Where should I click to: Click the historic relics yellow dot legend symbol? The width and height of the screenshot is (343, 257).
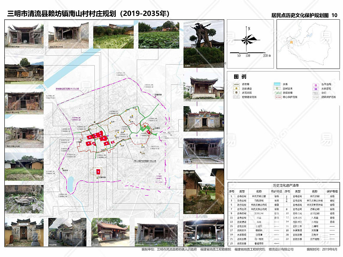tap(236, 89)
